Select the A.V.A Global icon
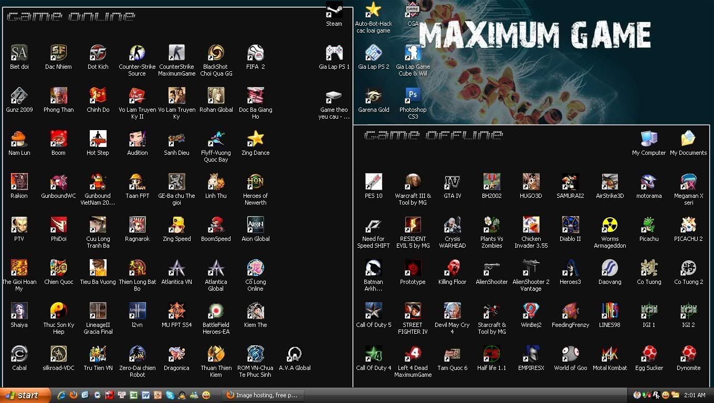The width and height of the screenshot is (714, 403). coord(295,354)
